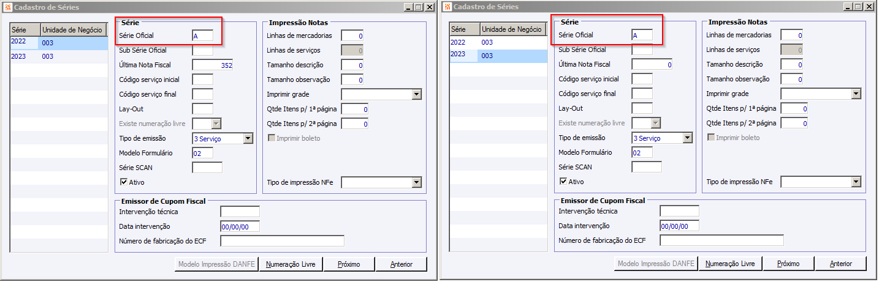Select série 2023 row in right window

(x=498, y=56)
